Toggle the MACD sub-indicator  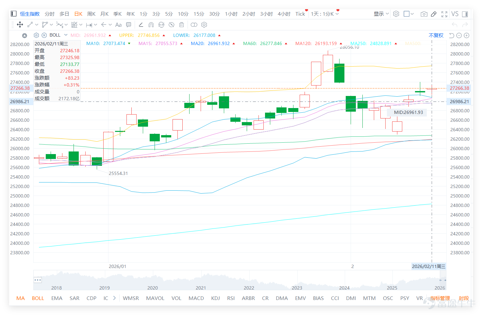(196, 298)
